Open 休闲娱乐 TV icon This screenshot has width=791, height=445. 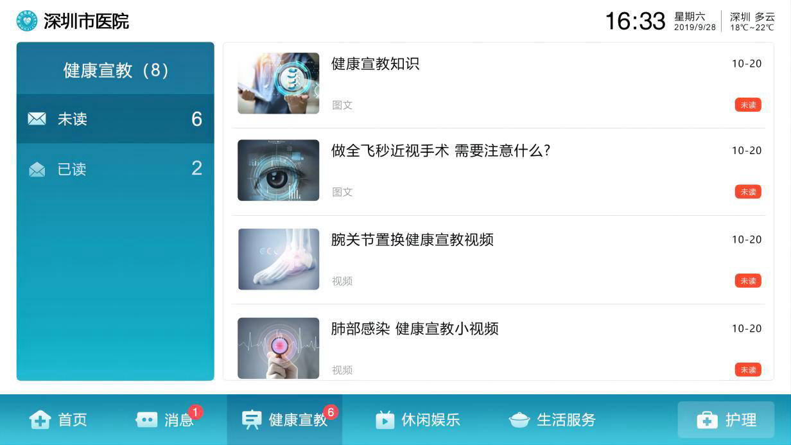tap(385, 420)
